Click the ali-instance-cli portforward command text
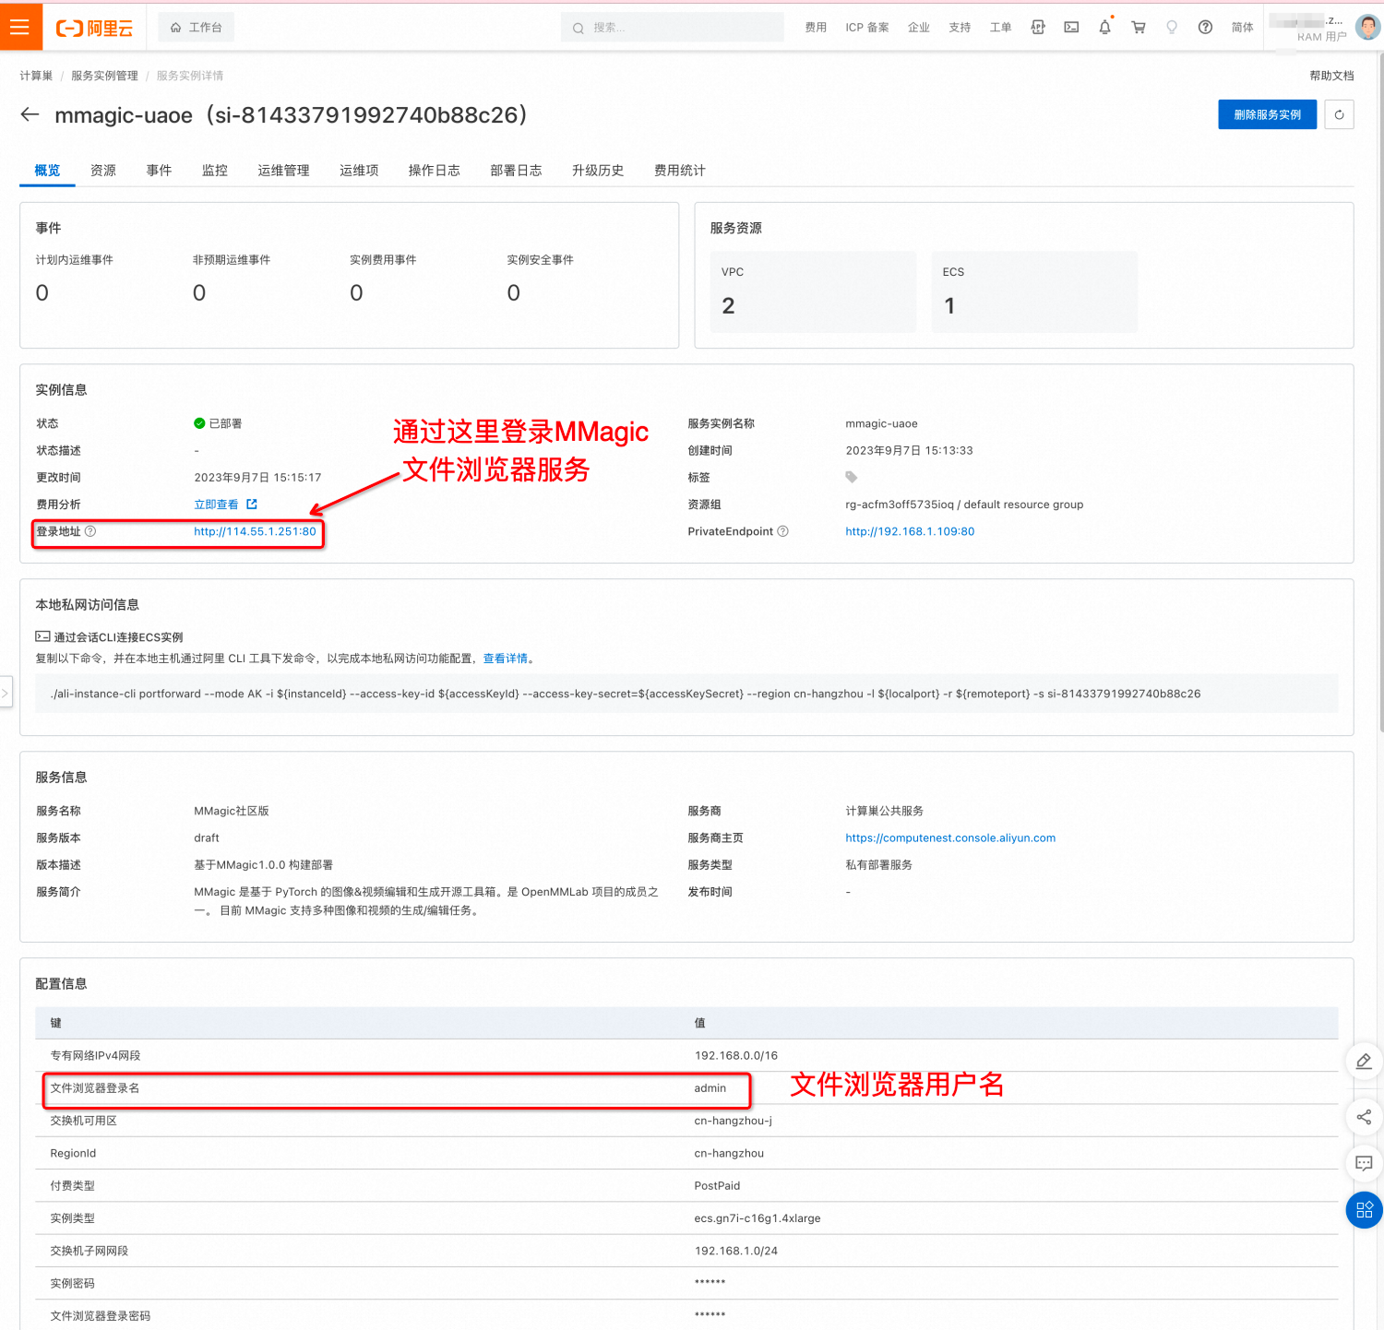The height and width of the screenshot is (1330, 1384). tap(626, 694)
